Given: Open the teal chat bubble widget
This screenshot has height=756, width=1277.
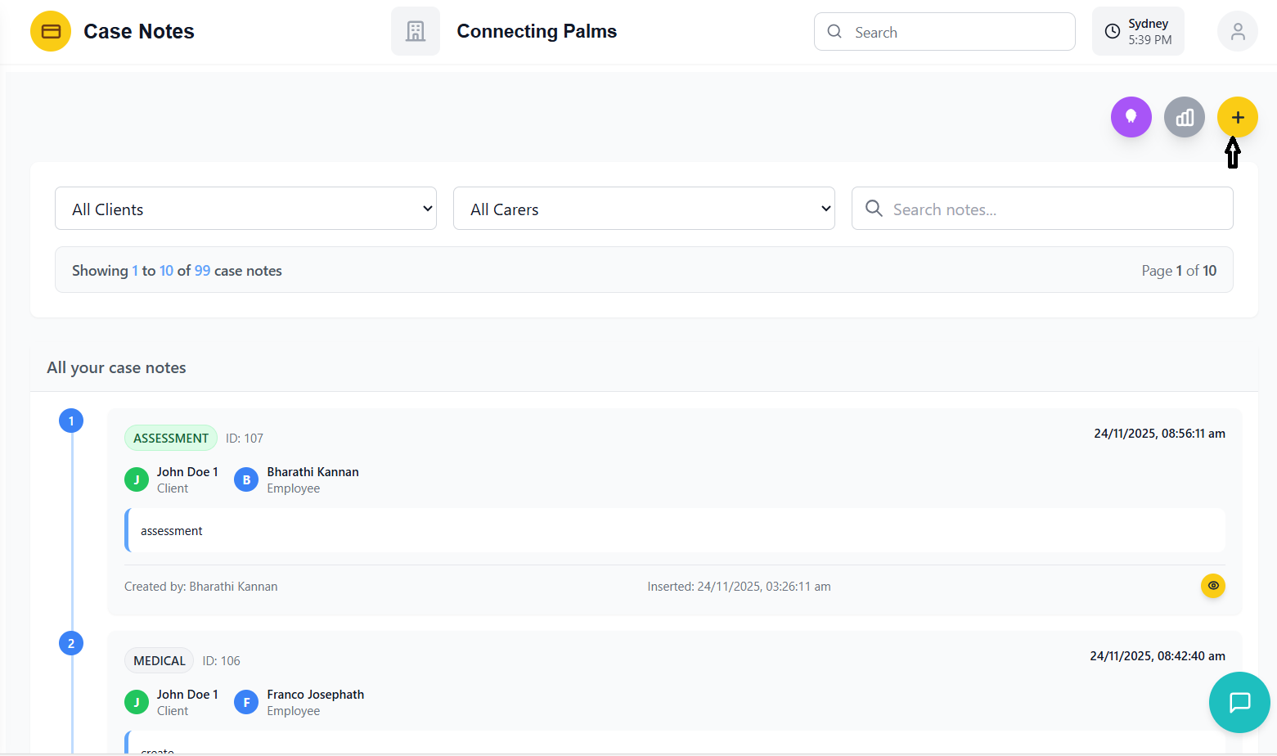Looking at the screenshot, I should coord(1239,702).
